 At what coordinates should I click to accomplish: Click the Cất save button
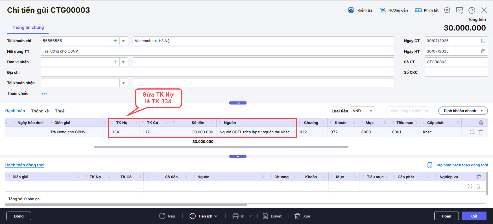tap(474, 216)
